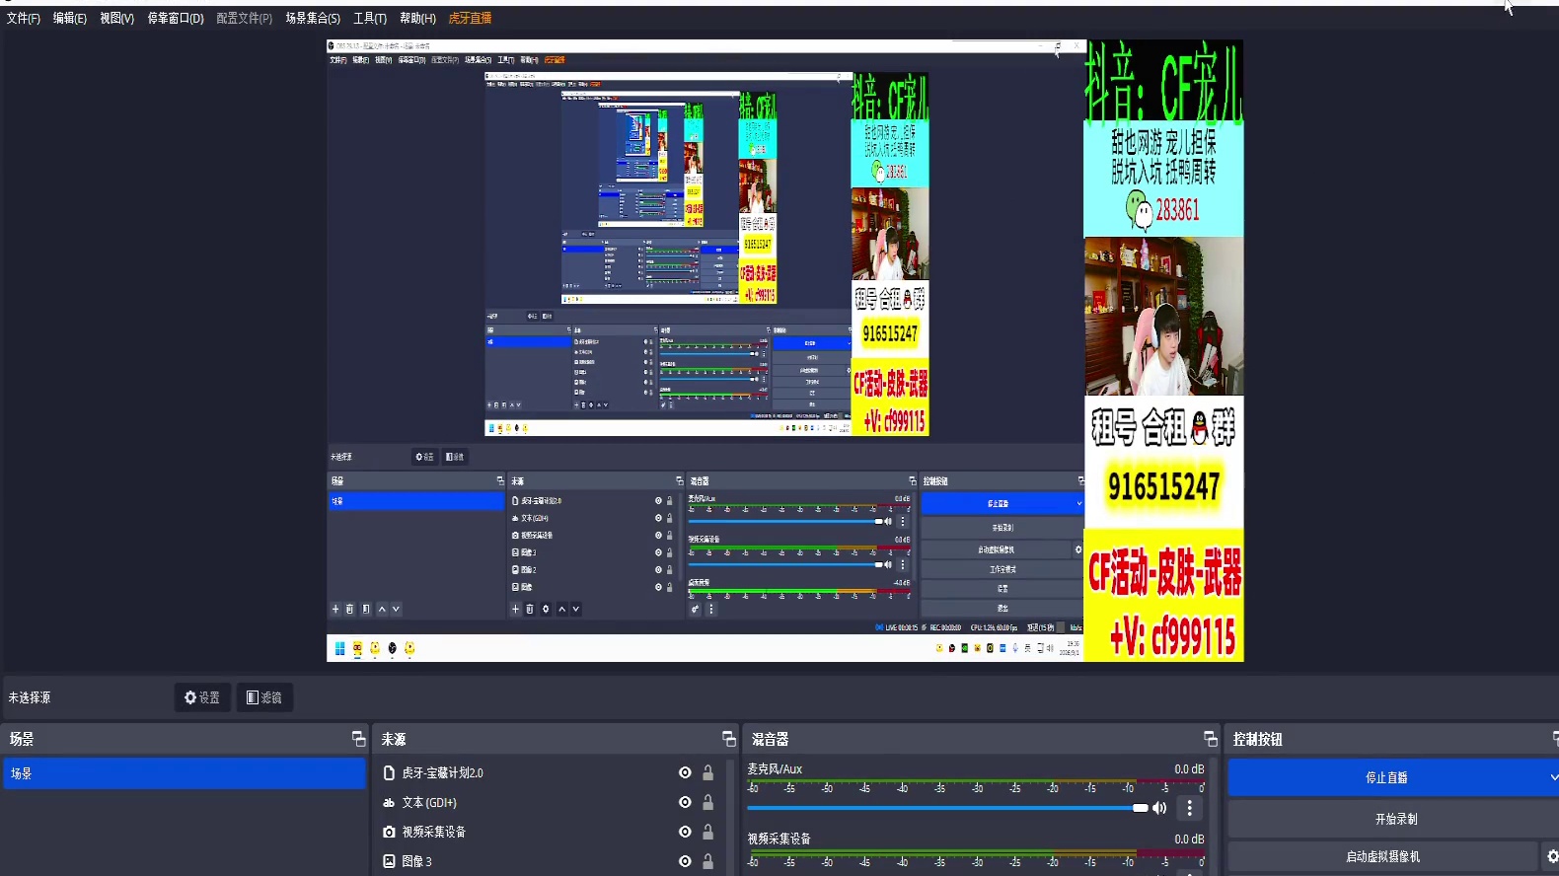Click the 设置 source properties button
Viewport: 1559px width, 876px height.
[x=202, y=697]
